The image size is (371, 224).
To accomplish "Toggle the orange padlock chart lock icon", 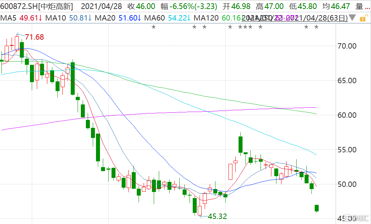I will point(364,18).
